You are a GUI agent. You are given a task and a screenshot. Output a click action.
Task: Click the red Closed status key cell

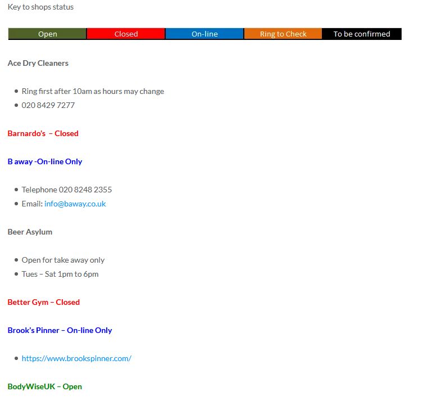coord(126,34)
